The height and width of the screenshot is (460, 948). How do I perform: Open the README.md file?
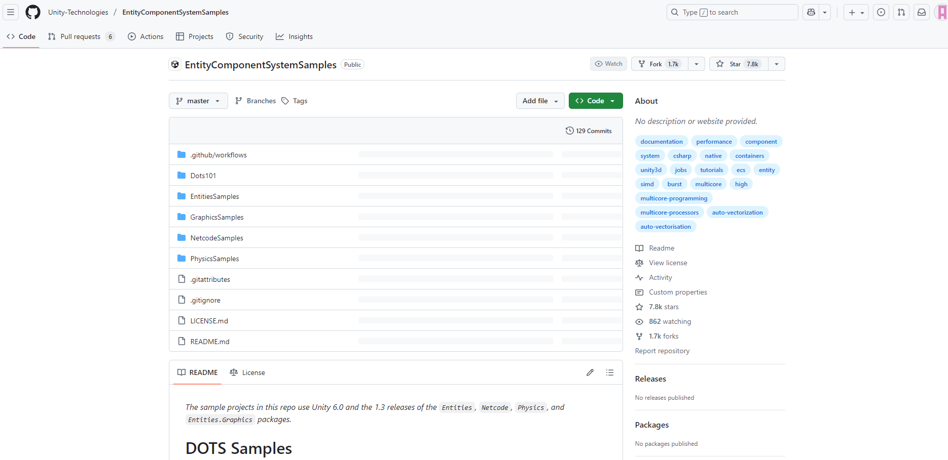[210, 342]
